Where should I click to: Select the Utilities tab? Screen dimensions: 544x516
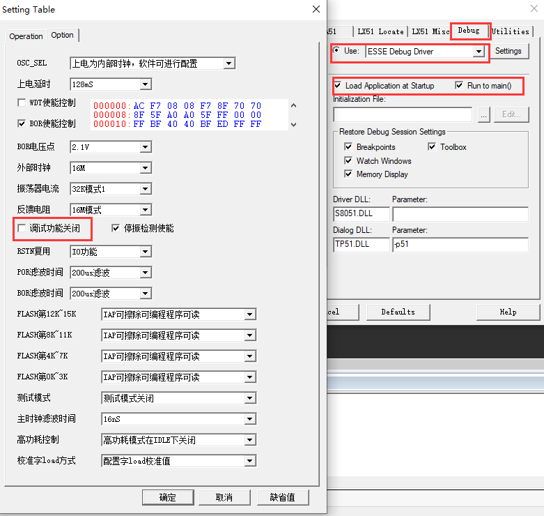click(x=511, y=31)
